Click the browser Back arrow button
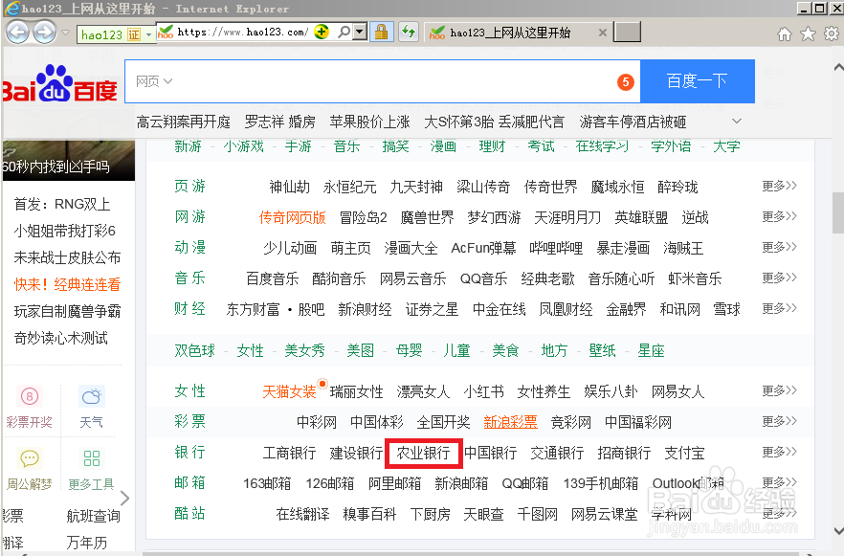Image resolution: width=844 pixels, height=556 pixels. [x=17, y=33]
